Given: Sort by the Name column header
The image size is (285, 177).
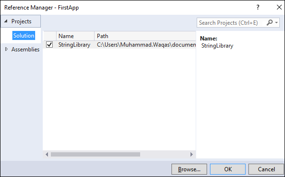Looking at the screenshot, I should click(x=75, y=36).
